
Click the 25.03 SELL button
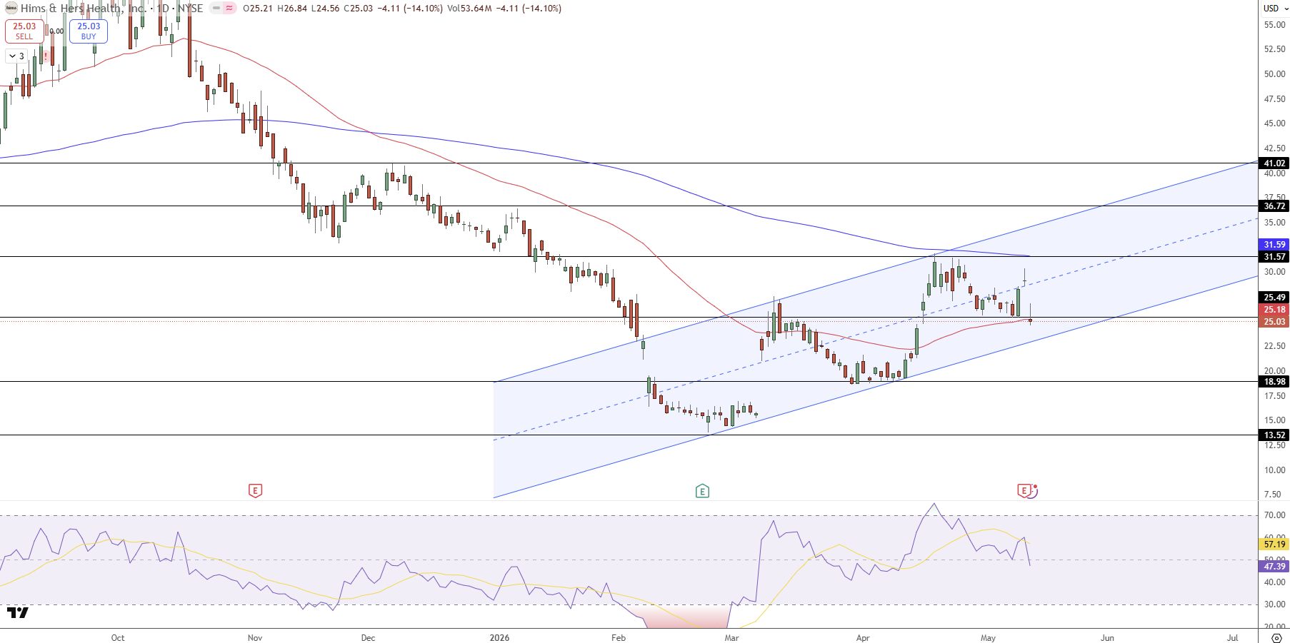[24, 31]
